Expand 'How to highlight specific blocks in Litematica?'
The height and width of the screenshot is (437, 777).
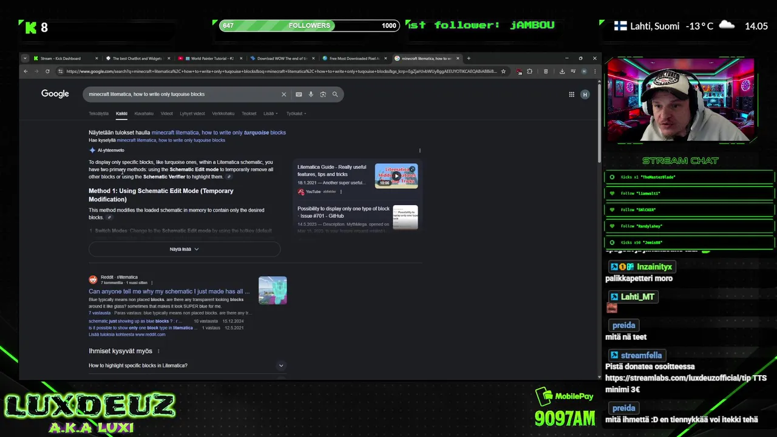(x=187, y=365)
